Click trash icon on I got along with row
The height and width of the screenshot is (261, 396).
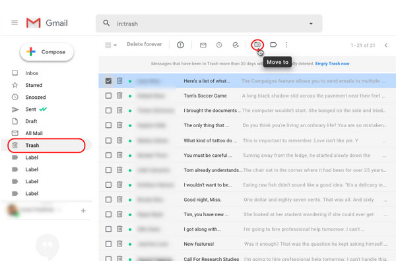click(x=119, y=229)
